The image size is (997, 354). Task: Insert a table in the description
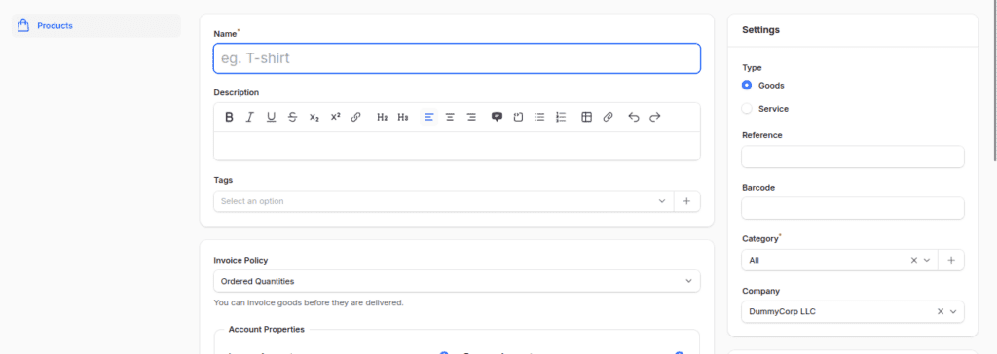(x=587, y=117)
